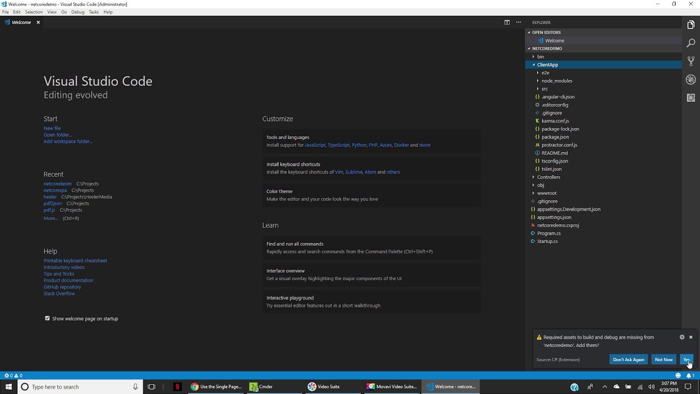This screenshot has width=700, height=394.
Task: Dismiss the notification with its X icon
Action: click(691, 337)
